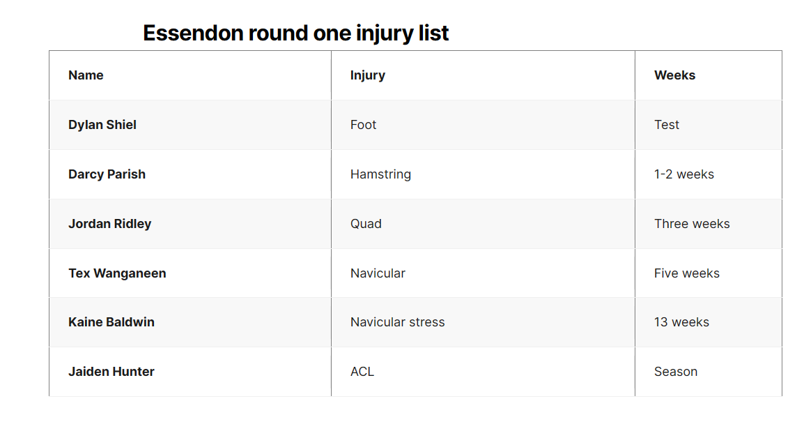804x424 pixels.
Task: Click the Dylan Shiel name cell
Action: point(190,125)
